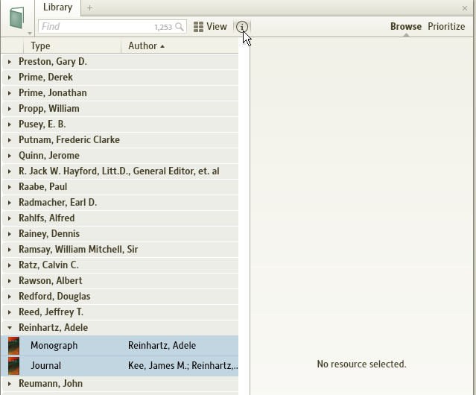
Task: Expand the Ramsay, William Mitchell group
Action: click(x=10, y=250)
